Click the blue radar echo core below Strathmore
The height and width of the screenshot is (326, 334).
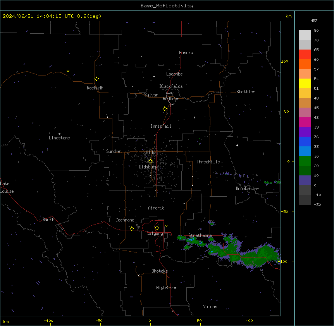pos(190,240)
